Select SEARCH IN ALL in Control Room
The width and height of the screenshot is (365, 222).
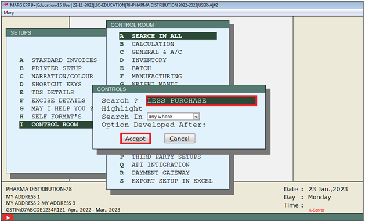tap(168, 36)
